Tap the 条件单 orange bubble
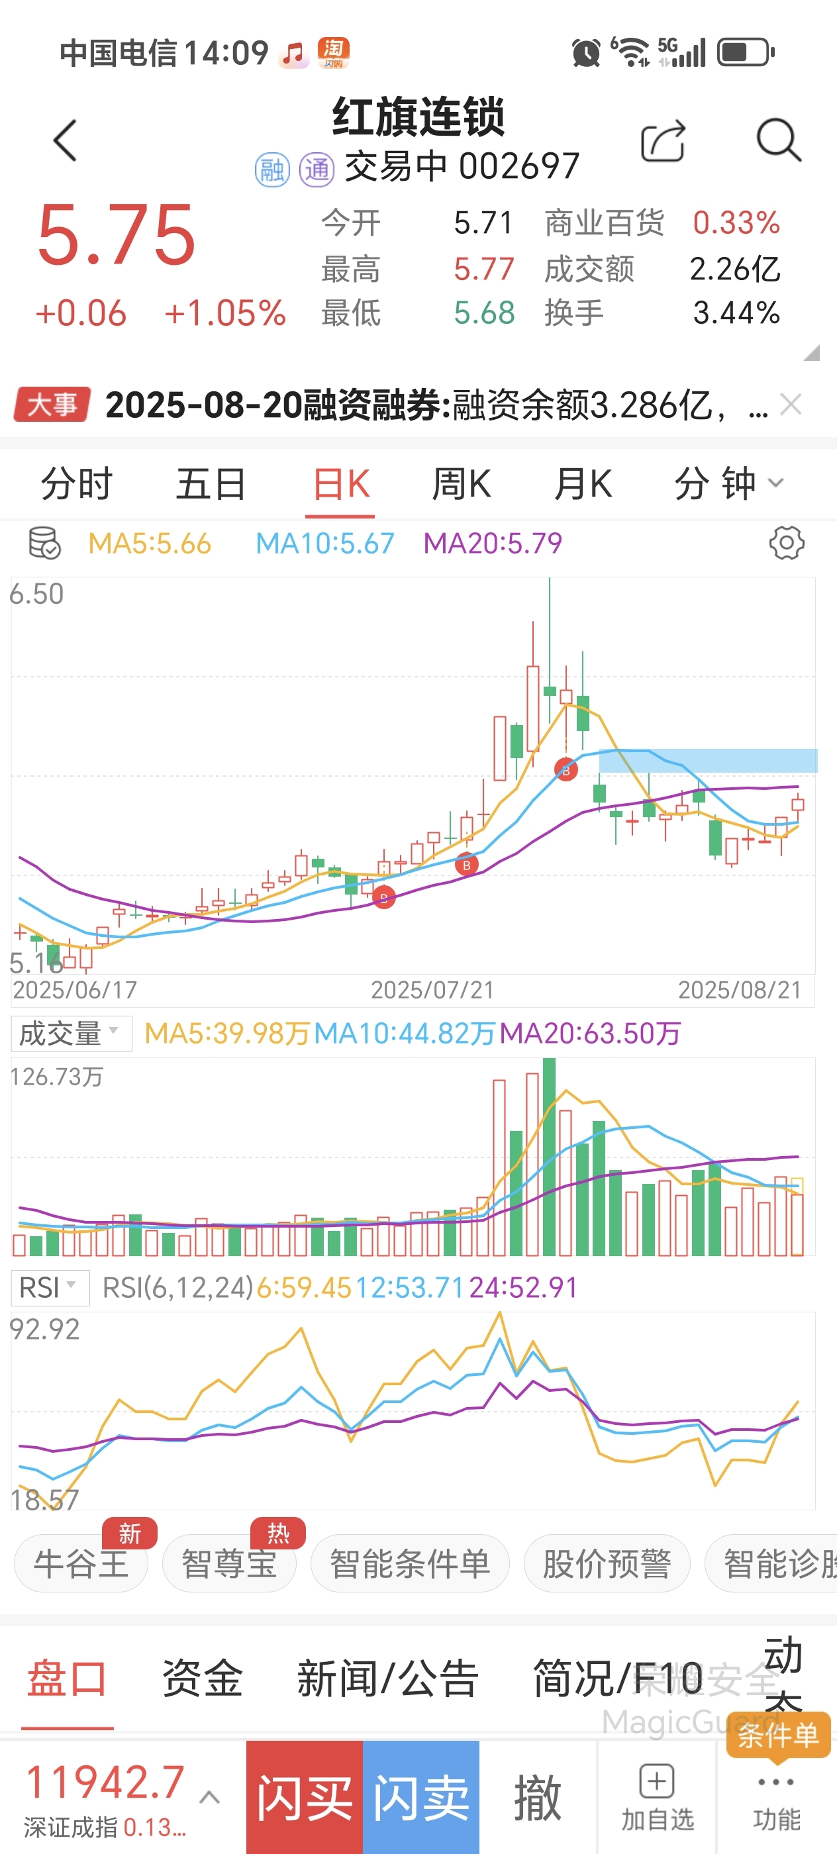The height and width of the screenshot is (1854, 837). (x=778, y=1736)
